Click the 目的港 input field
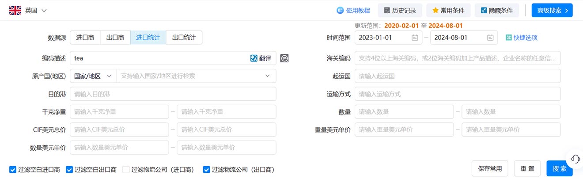The image size is (583, 179). (x=173, y=94)
